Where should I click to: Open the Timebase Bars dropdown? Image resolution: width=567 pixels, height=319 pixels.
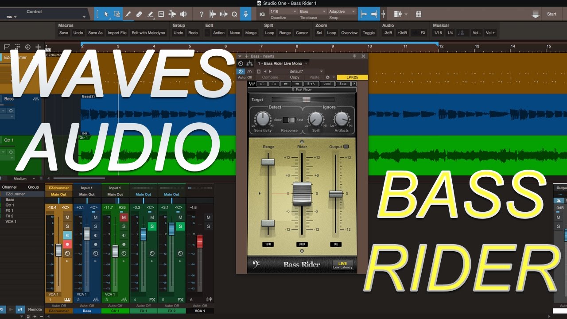tap(312, 12)
